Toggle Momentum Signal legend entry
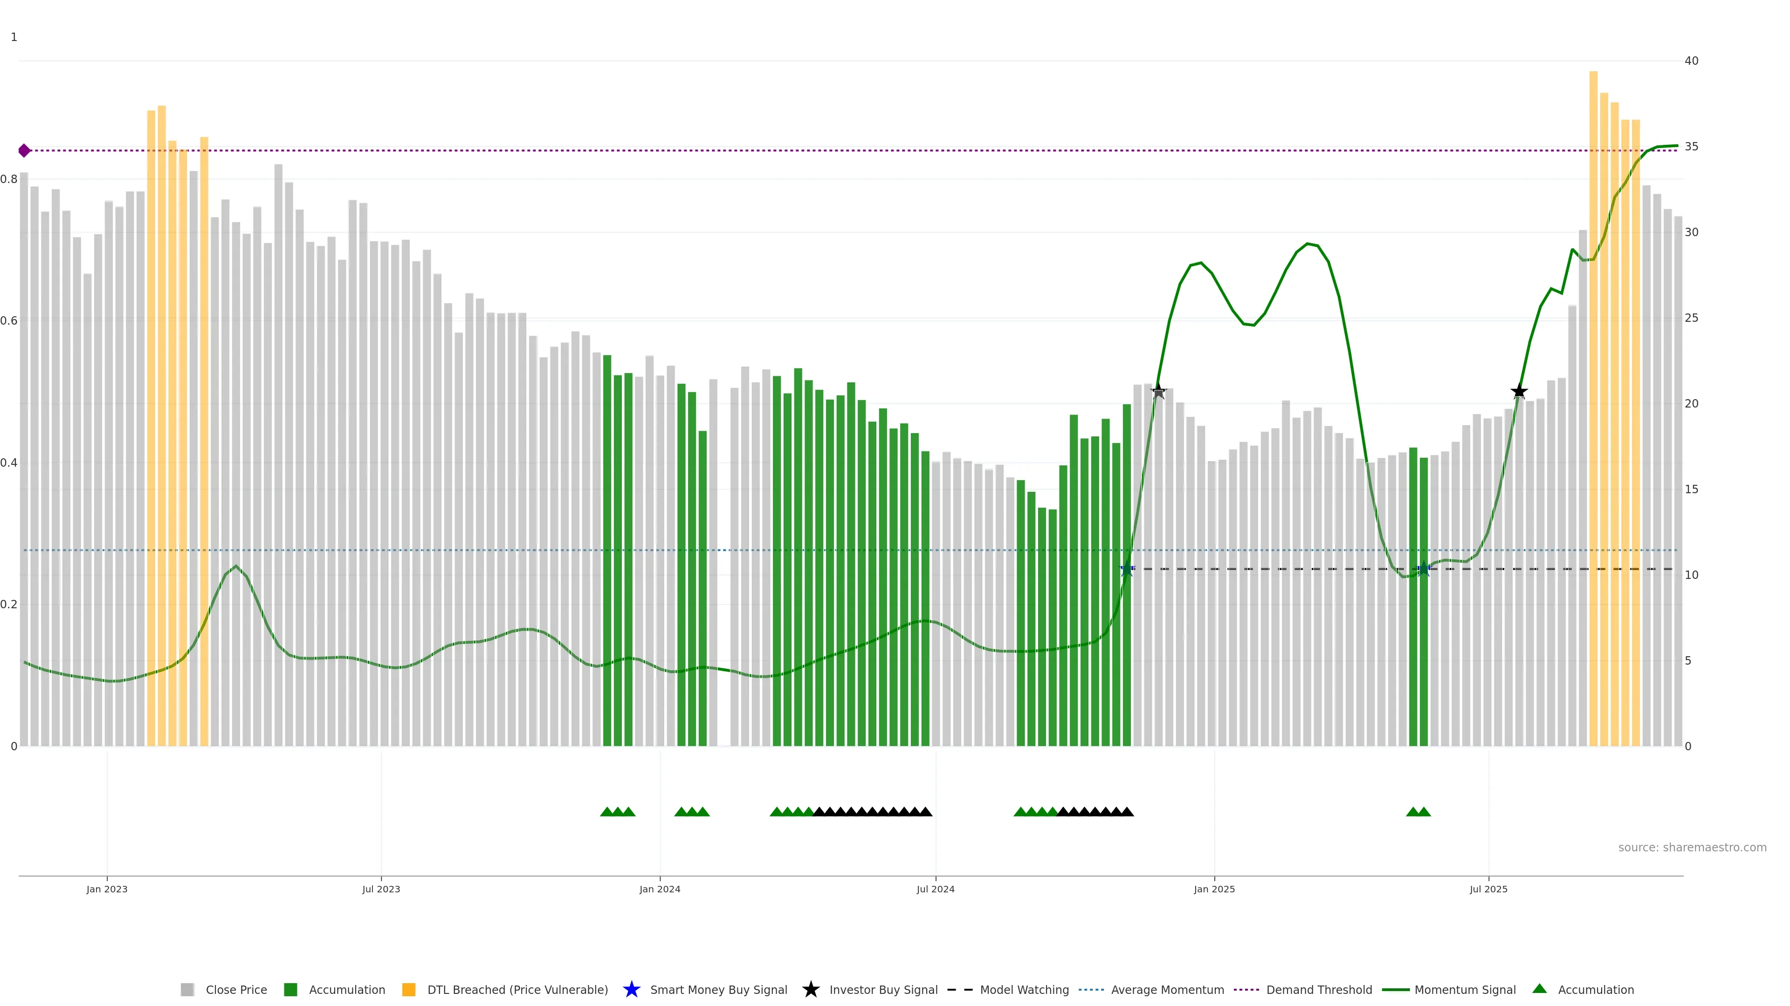 [x=1465, y=989]
